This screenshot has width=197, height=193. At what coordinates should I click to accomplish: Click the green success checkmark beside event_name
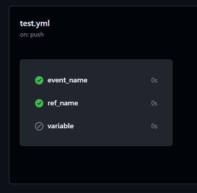tap(39, 80)
